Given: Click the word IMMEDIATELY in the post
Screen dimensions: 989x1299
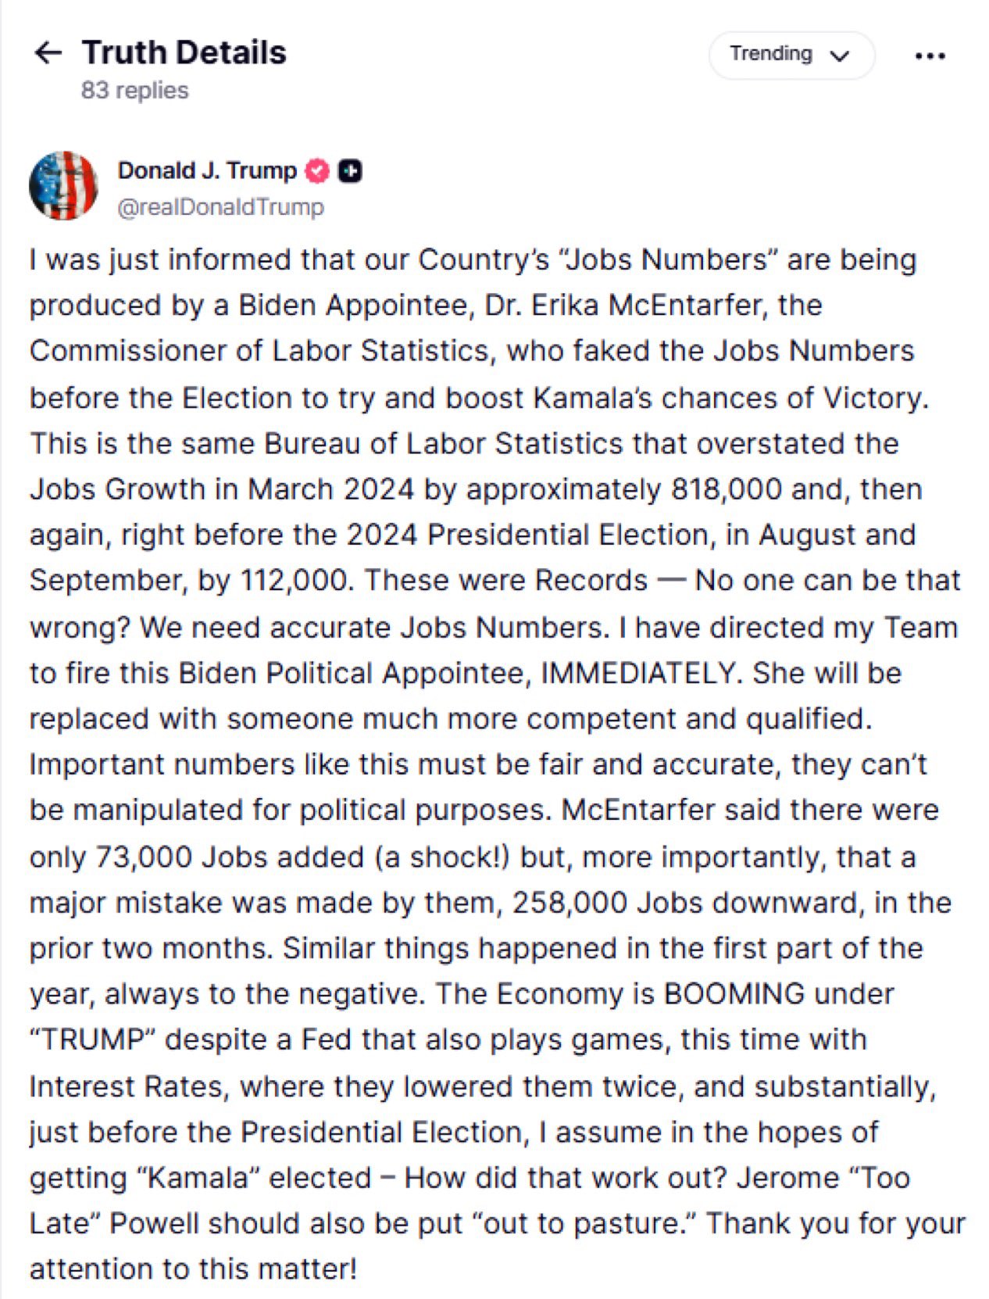Looking at the screenshot, I should (640, 673).
